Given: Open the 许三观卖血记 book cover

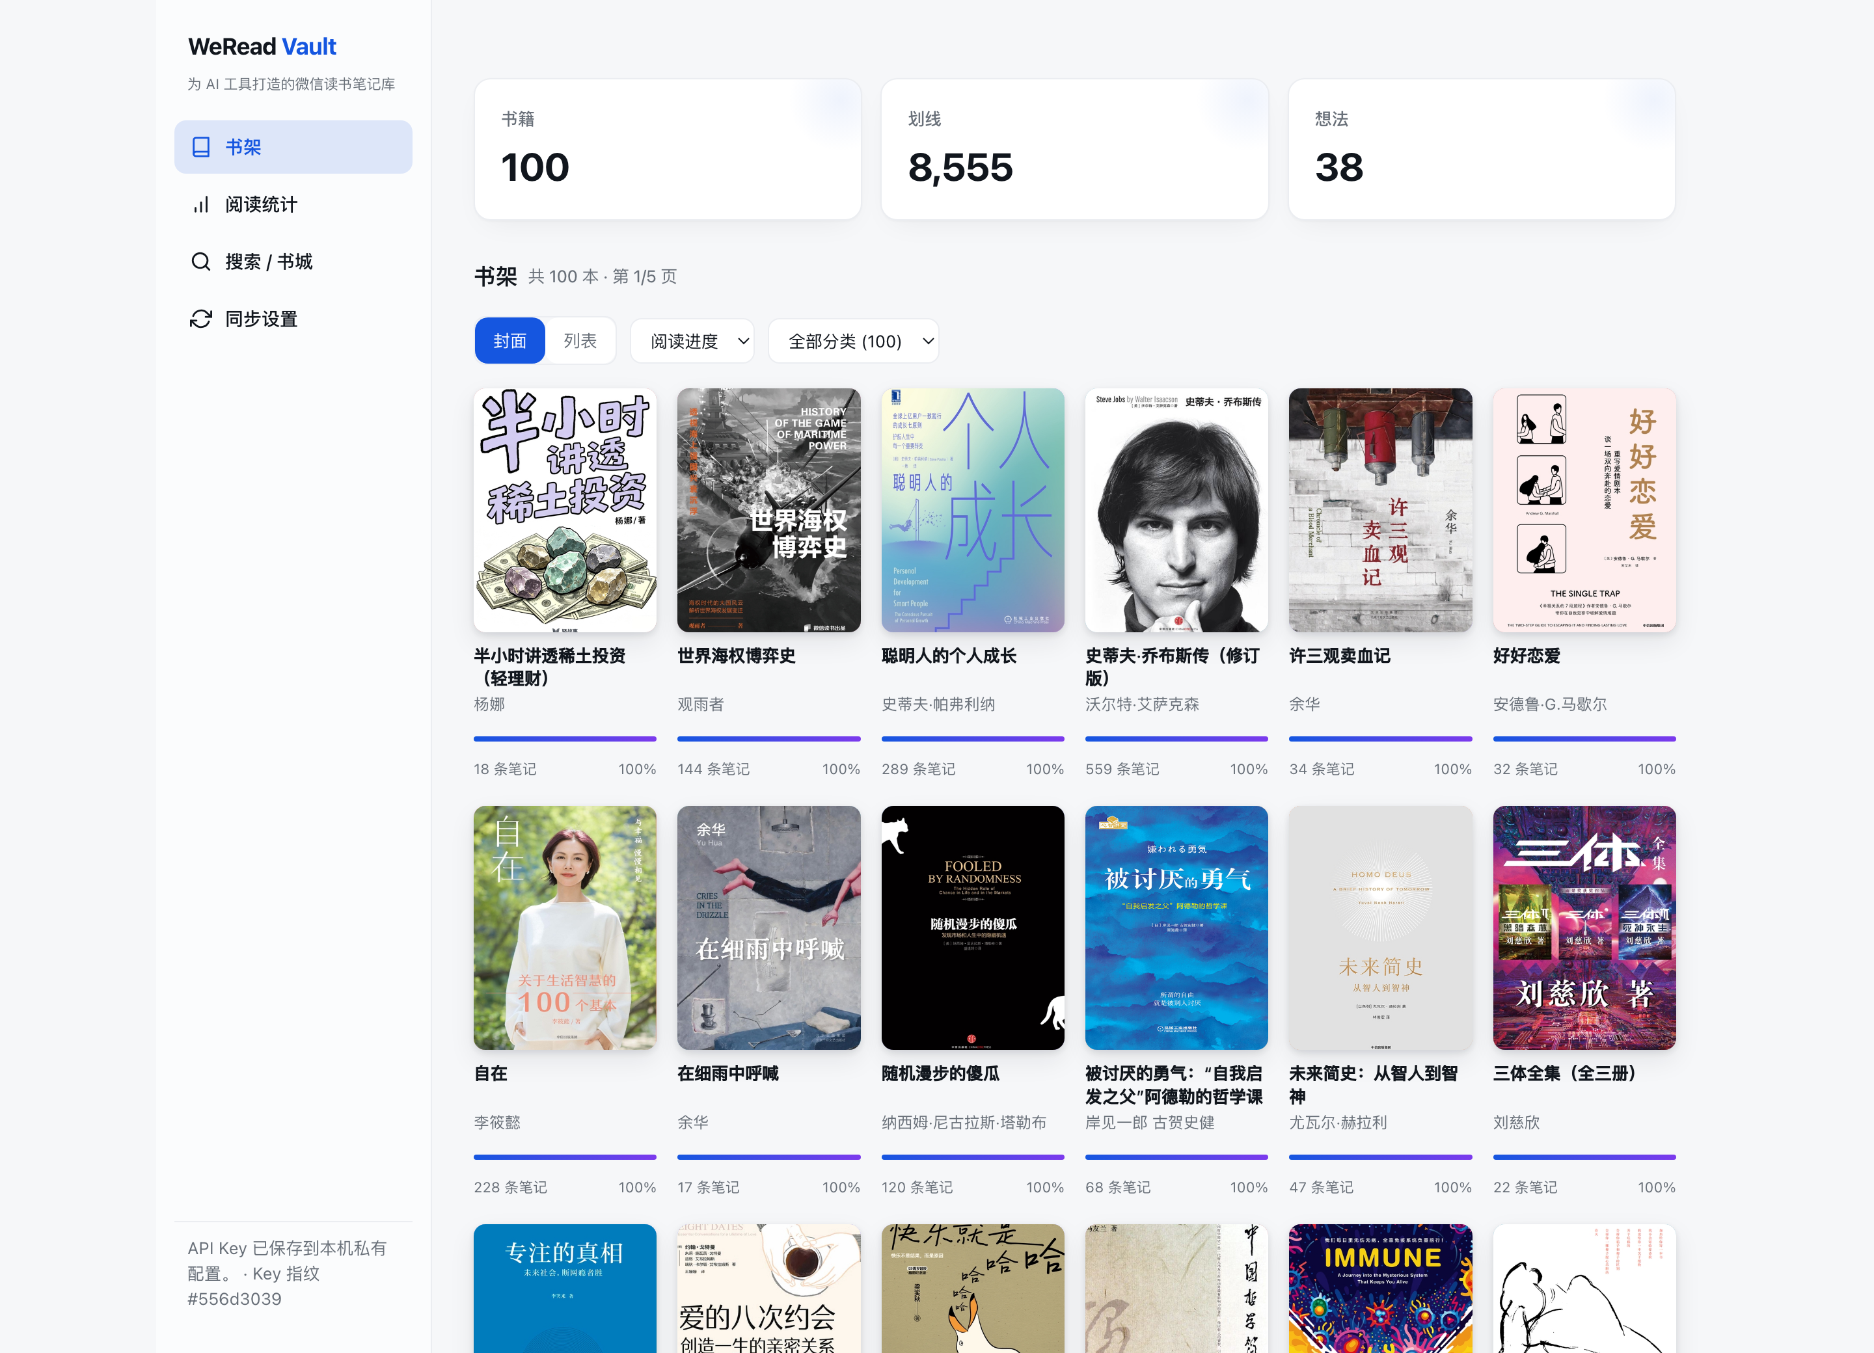Looking at the screenshot, I should [1381, 511].
